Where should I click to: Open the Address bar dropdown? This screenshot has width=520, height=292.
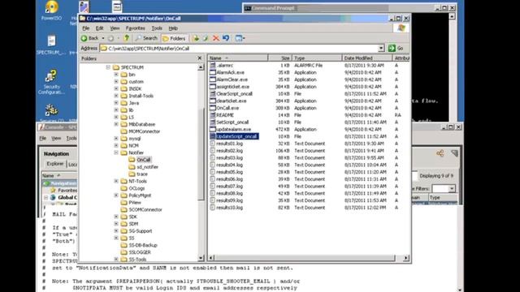click(x=381, y=49)
